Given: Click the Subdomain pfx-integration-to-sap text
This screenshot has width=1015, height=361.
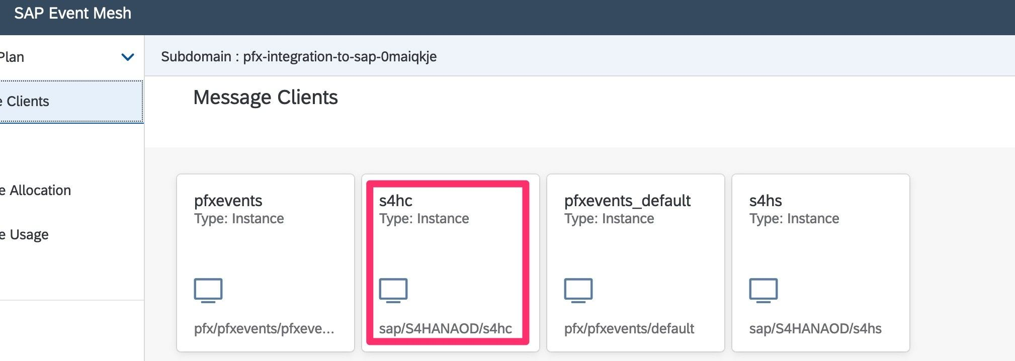Looking at the screenshot, I should coord(299,56).
